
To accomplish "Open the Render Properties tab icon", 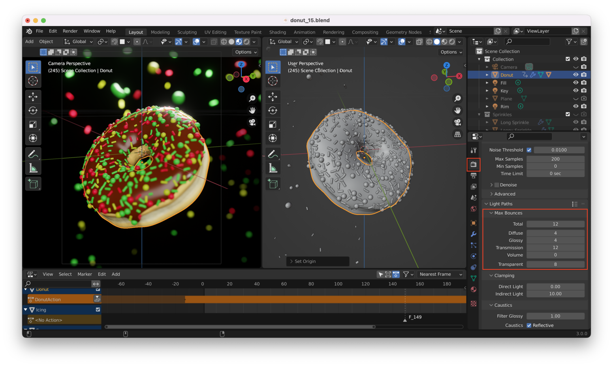I will (x=474, y=164).
